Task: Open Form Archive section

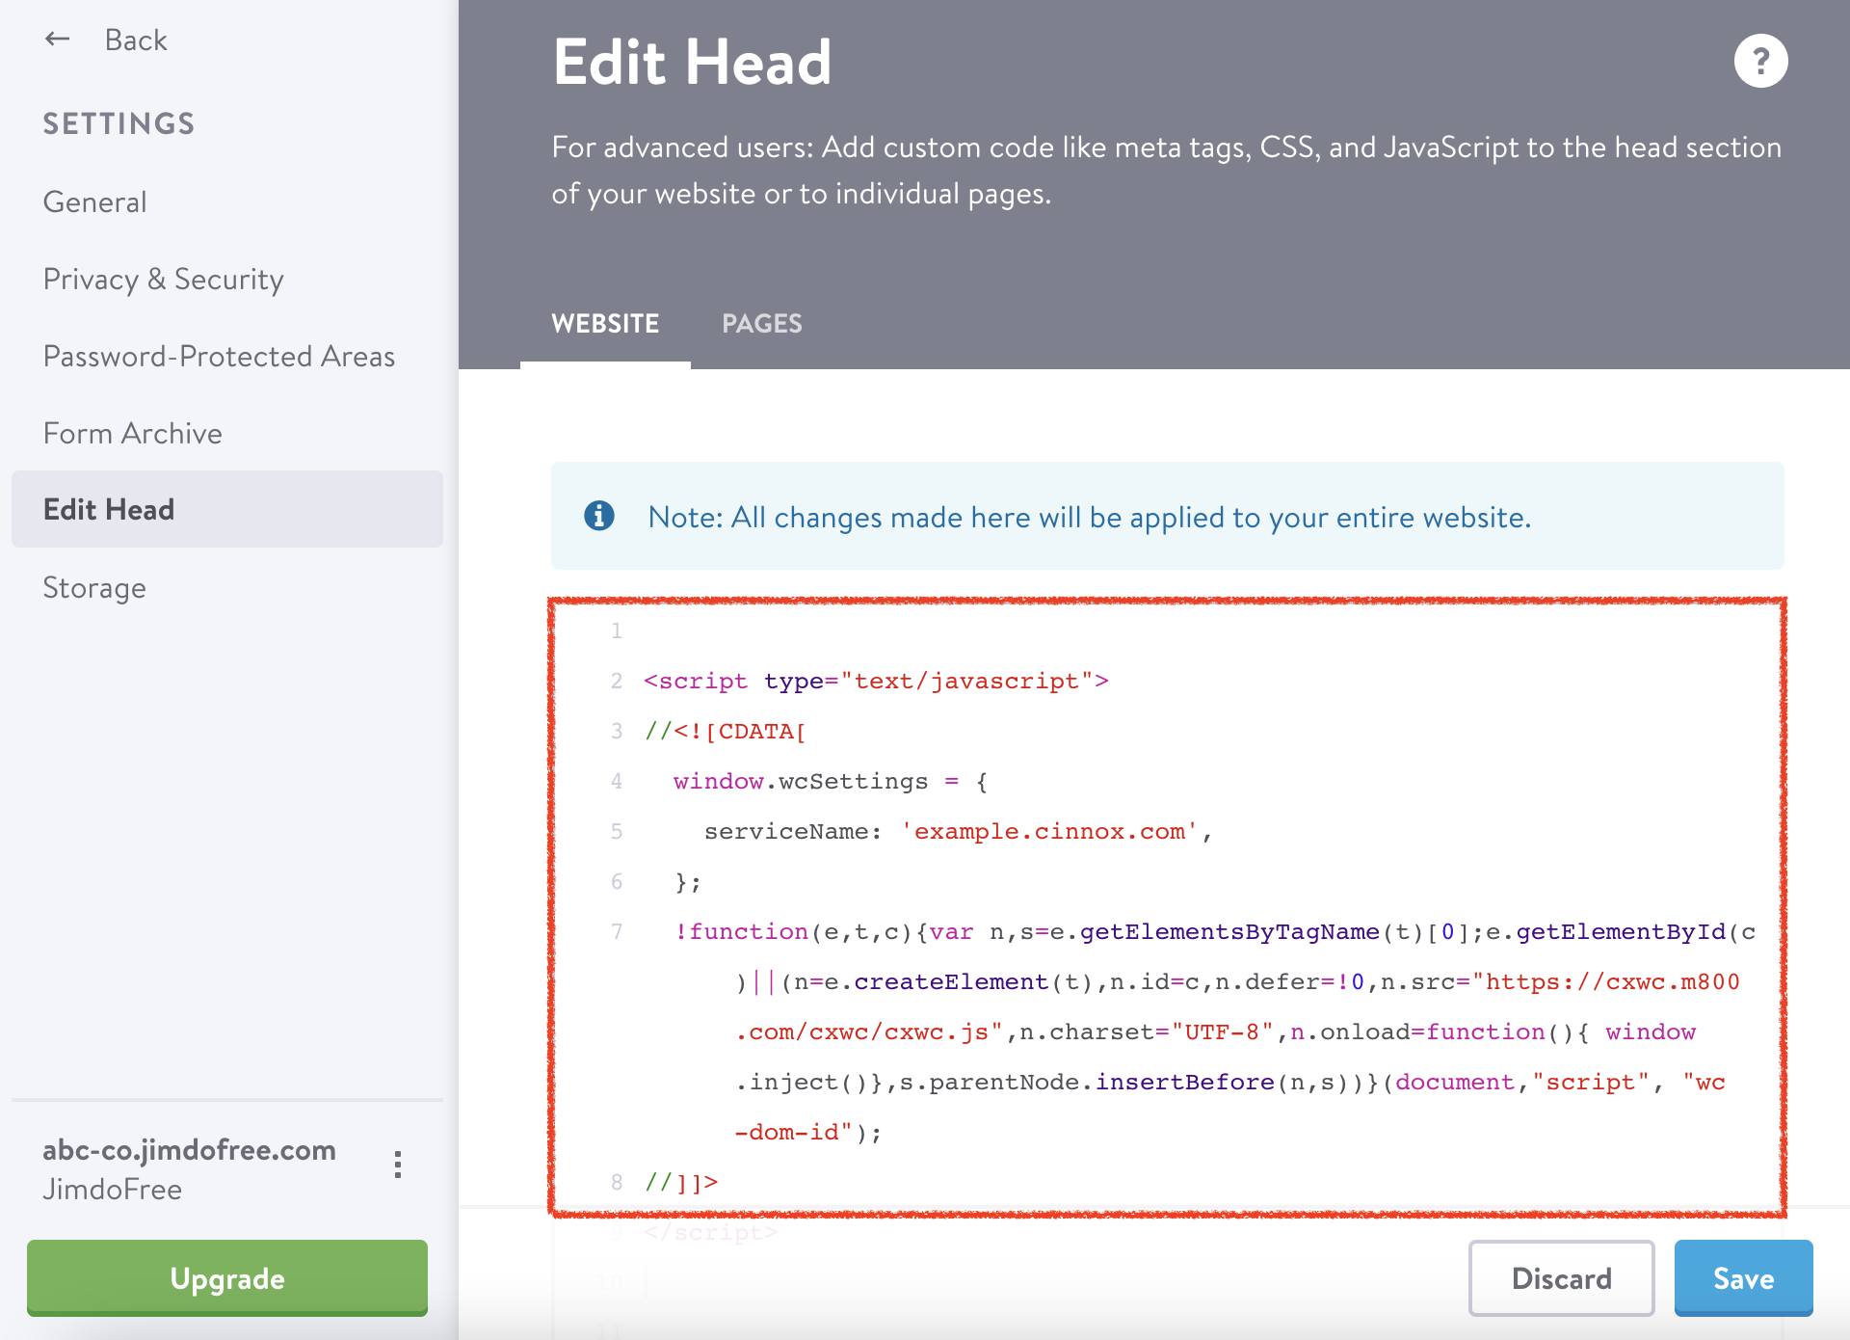Action: pyautogui.click(x=132, y=434)
